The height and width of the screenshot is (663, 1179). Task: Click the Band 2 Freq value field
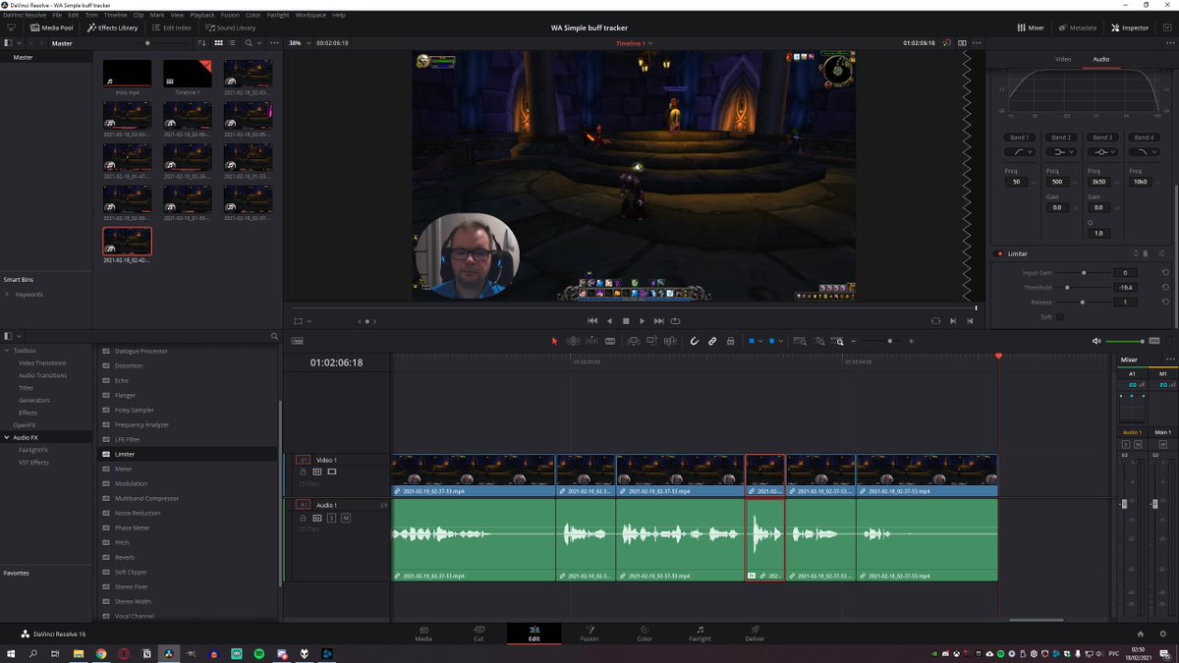(1056, 182)
